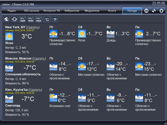Open the Книги tab
Viewport: 167px width, 125px height.
point(112,11)
